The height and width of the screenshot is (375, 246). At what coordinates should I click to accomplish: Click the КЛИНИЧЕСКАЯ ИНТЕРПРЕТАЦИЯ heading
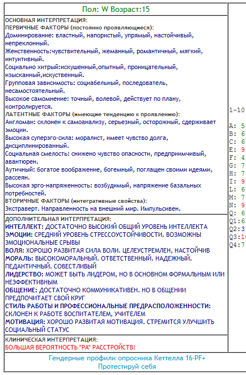click(52, 340)
